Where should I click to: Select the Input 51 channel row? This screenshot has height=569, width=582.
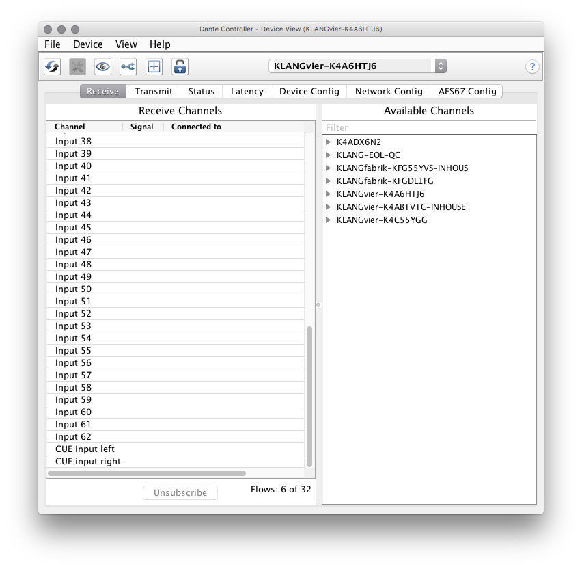(x=176, y=302)
